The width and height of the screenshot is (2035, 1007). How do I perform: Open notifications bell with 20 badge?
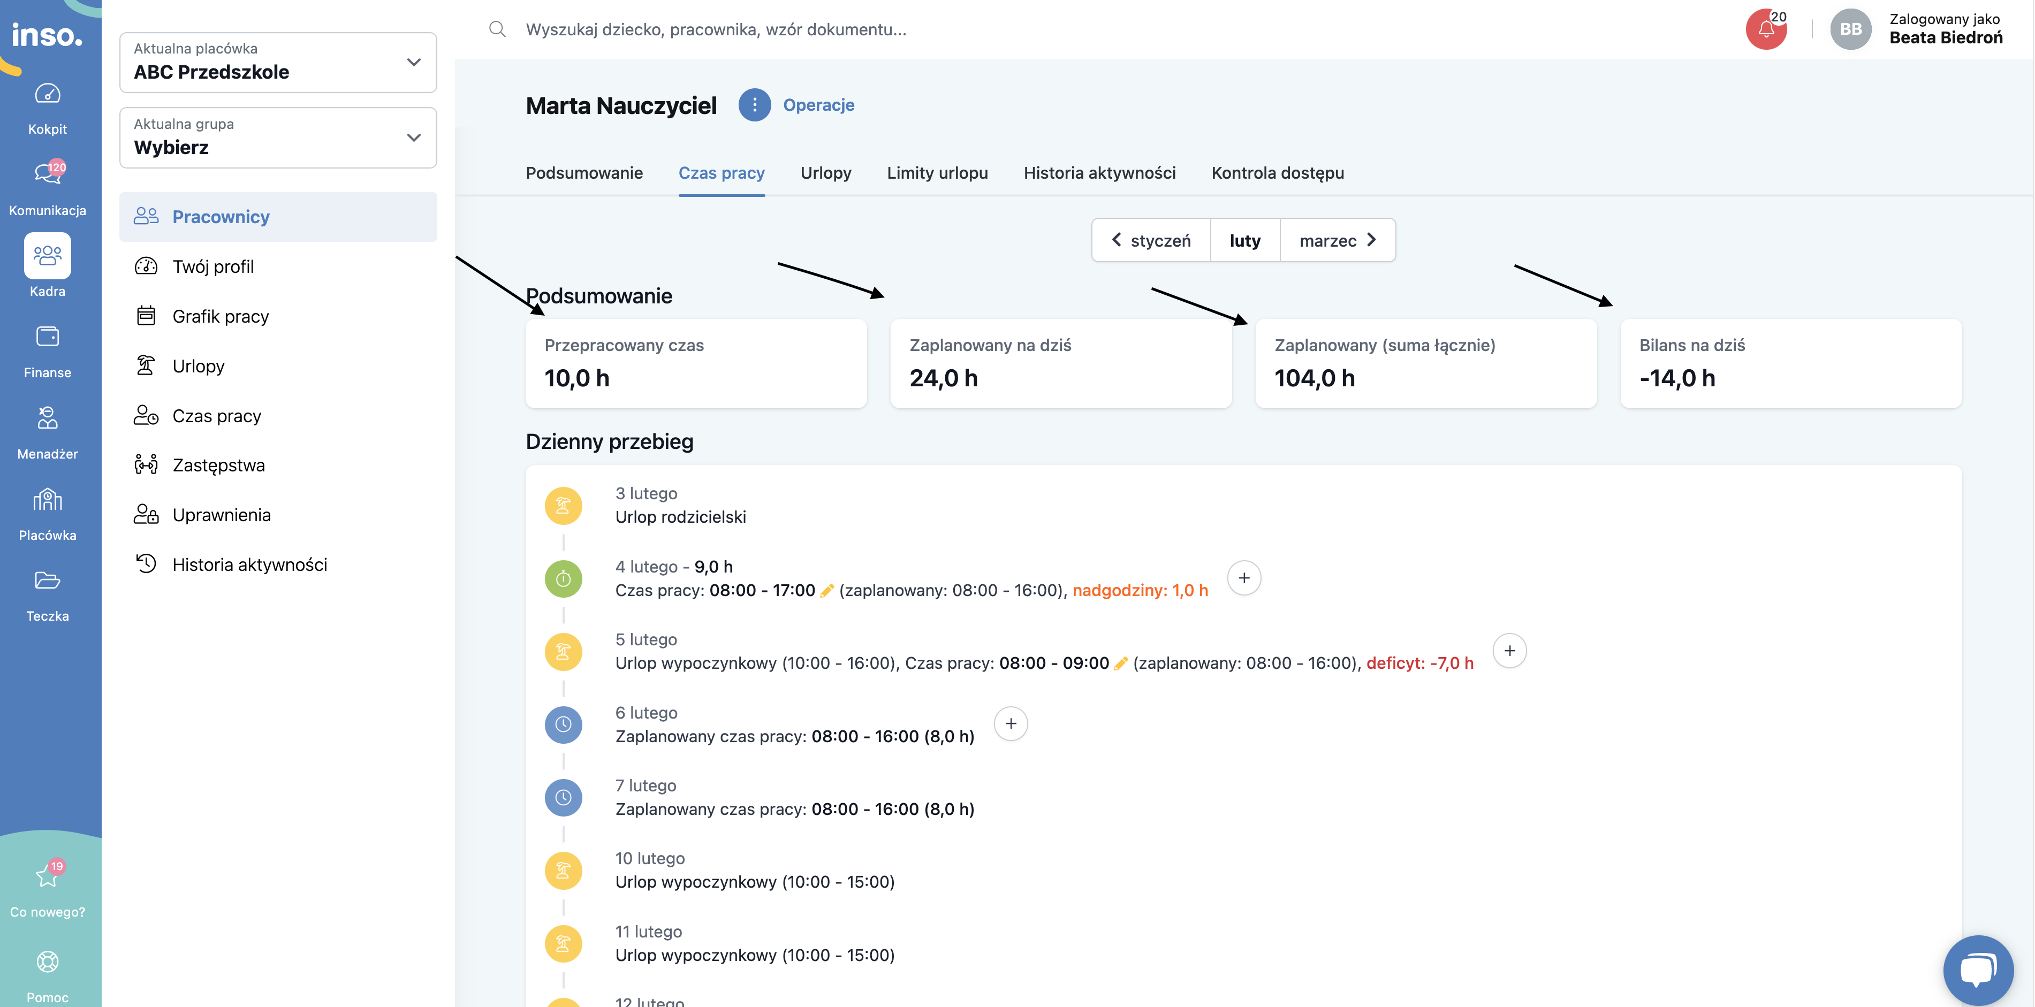click(1766, 29)
